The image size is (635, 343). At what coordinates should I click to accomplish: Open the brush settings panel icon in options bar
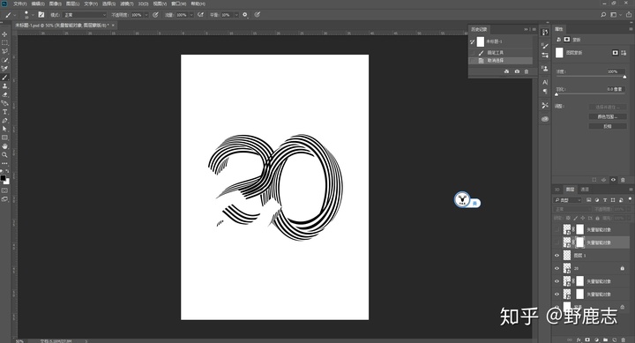click(41, 15)
